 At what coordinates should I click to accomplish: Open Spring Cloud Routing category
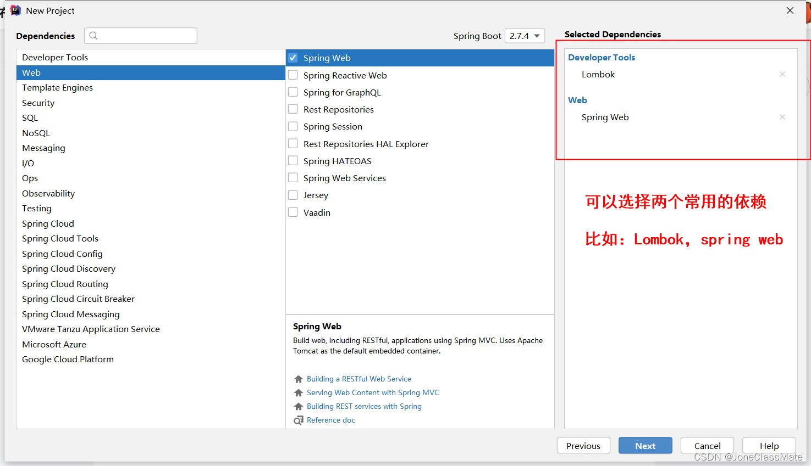point(151,284)
